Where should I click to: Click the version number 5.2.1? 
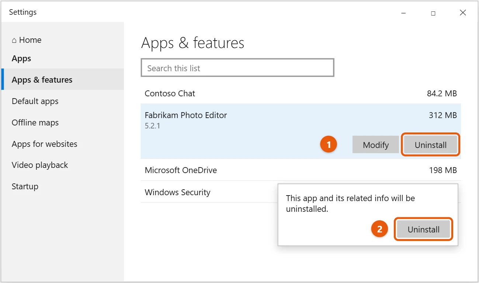pyautogui.click(x=152, y=126)
